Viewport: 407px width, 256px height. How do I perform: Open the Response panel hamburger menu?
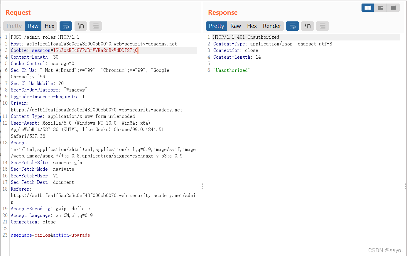coord(322,26)
